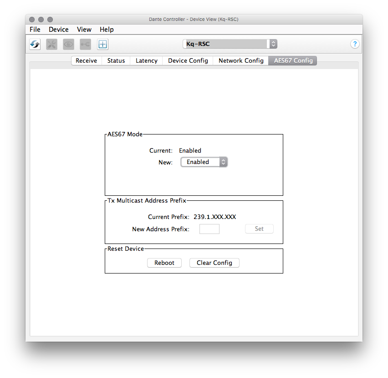Switch to the Device Config tab
This screenshot has height=378, width=388.
(x=188, y=61)
